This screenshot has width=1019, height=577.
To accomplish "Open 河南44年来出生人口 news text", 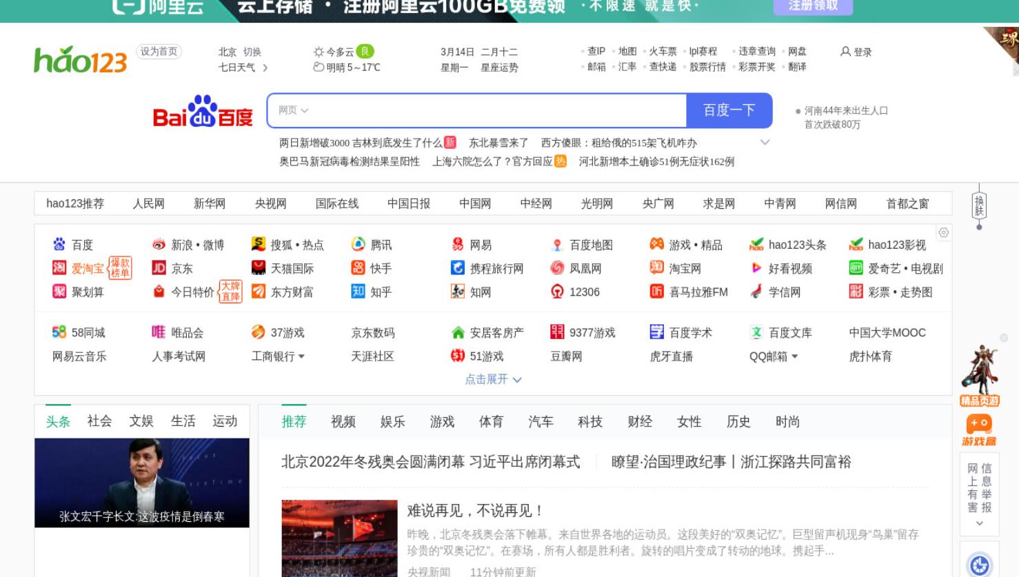I will [x=846, y=117].
